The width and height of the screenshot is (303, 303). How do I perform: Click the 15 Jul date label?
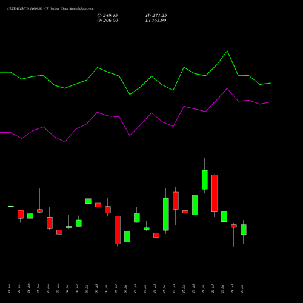(164, 288)
